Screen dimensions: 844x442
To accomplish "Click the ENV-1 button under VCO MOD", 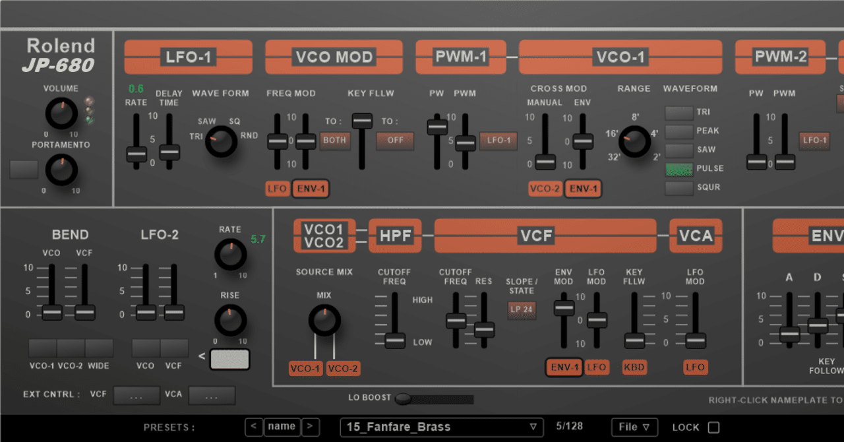I will point(310,189).
